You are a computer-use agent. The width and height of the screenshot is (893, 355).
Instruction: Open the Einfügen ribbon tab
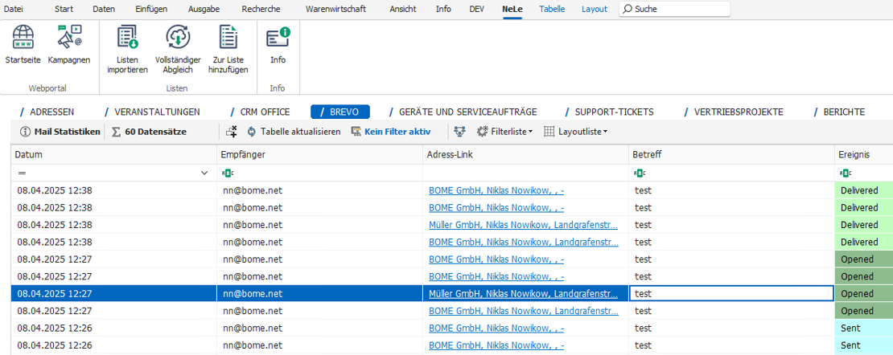151,9
